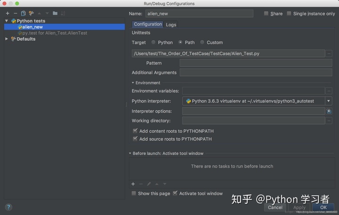Image resolution: width=339 pixels, height=215 pixels.
Task: Focus the Interpreter options field
Action: (x=253, y=111)
